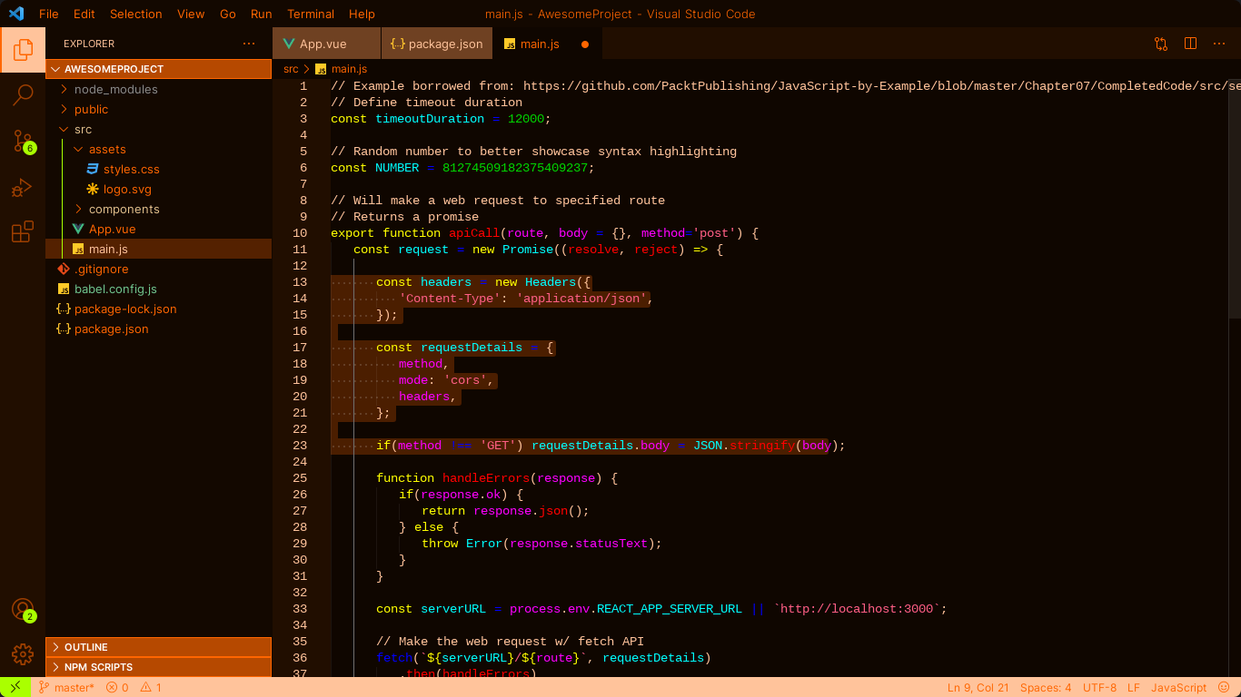The image size is (1241, 697).
Task: Click the master* git branch indicator
Action: (x=66, y=687)
